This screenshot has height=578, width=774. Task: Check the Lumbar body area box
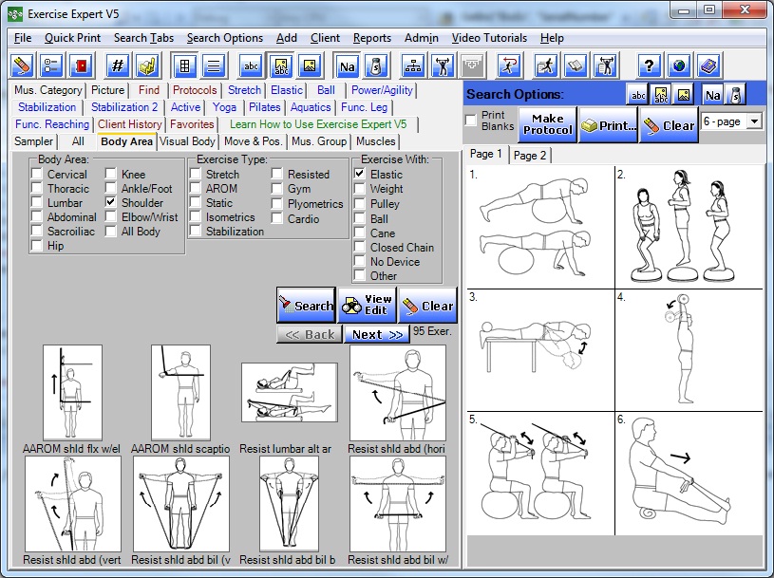(x=37, y=203)
